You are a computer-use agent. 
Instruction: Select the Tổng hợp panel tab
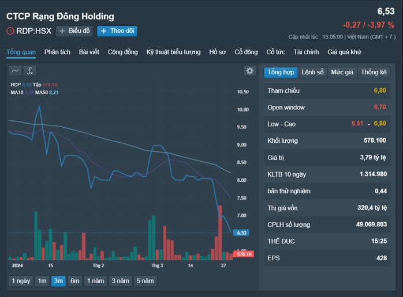281,73
